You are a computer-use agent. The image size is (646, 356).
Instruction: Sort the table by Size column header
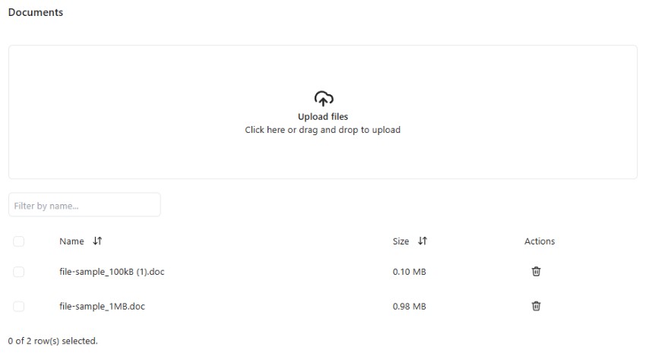pyautogui.click(x=401, y=241)
